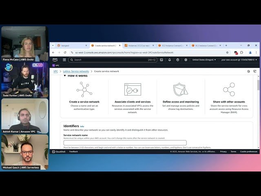Switch to the Instances EC2 tab
This screenshot has width=261, height=196.
pos(139,45)
